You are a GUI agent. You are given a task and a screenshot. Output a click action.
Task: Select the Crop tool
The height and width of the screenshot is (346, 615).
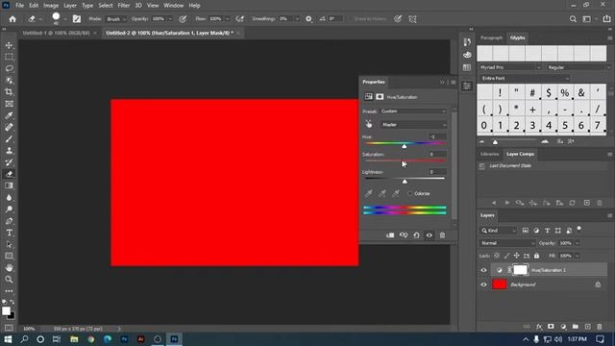9,92
